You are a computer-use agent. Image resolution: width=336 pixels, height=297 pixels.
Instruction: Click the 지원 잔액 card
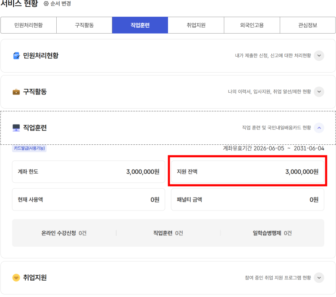pos(247,172)
